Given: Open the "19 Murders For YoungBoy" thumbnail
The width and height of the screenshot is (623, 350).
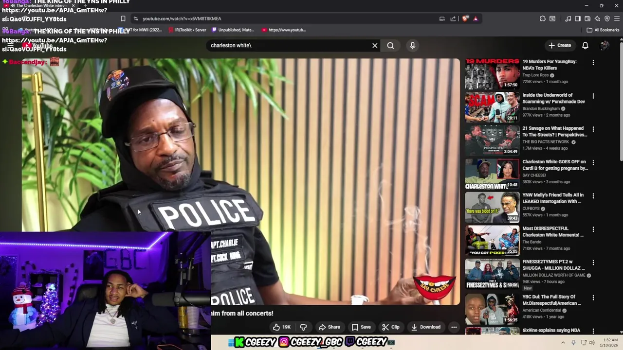Looking at the screenshot, I should pyautogui.click(x=492, y=74).
